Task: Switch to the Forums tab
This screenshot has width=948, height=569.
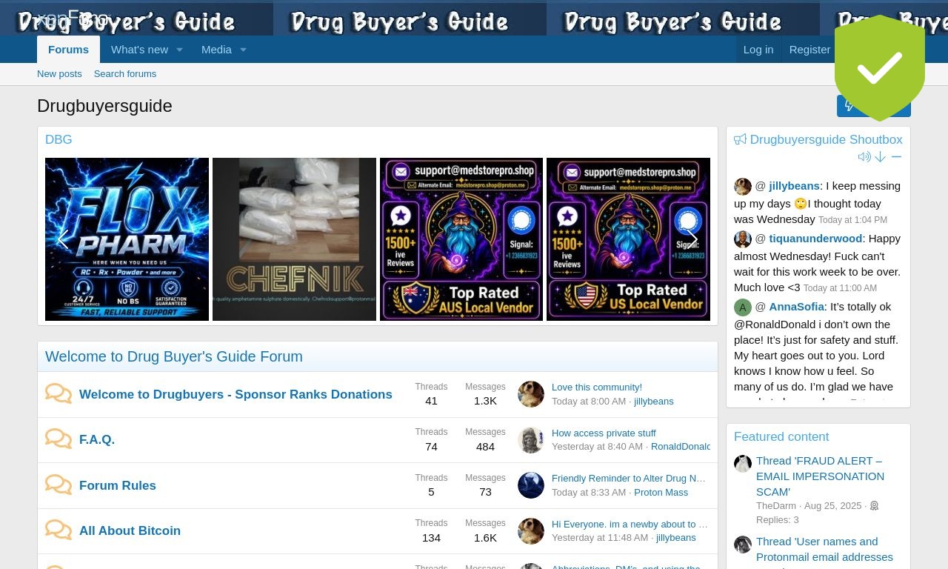Action: pyautogui.click(x=68, y=50)
